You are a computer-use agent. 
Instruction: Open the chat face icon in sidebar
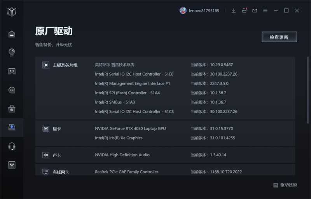tap(12, 90)
